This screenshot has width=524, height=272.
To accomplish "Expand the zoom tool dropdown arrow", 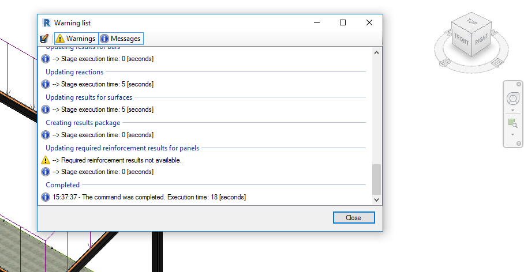I will point(512,134).
